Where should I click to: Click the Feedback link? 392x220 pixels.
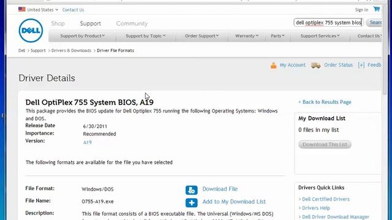click(374, 65)
